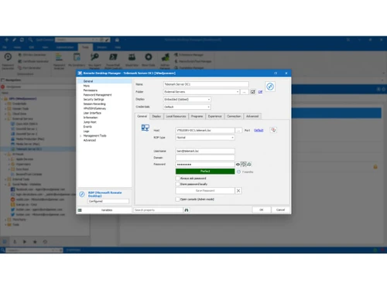Click the pencil edit icon in main title bar

pos(14,39)
